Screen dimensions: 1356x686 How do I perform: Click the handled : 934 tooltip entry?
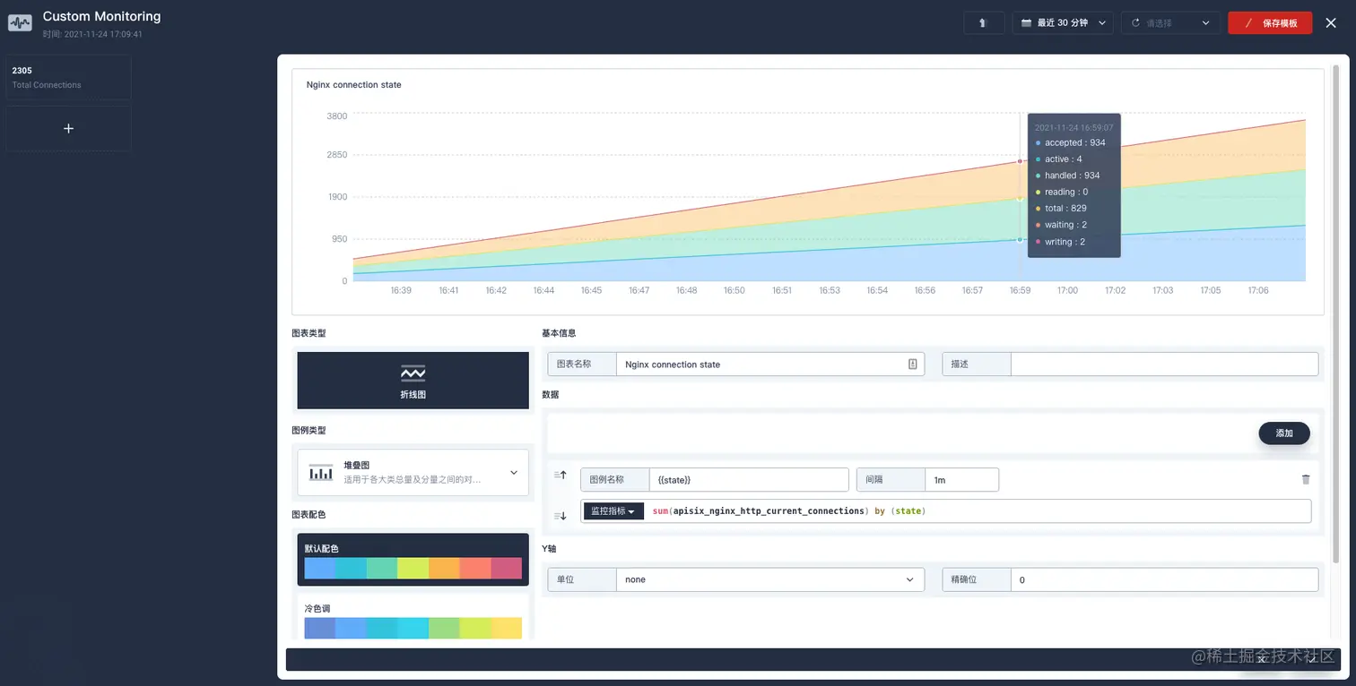1072,176
